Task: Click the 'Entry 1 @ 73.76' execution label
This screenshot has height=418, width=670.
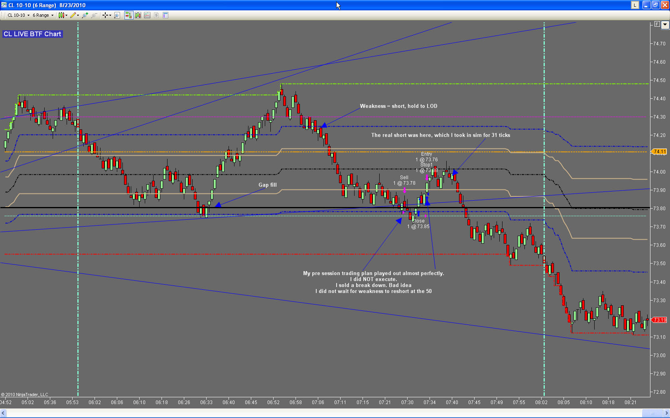Action: pyautogui.click(x=427, y=157)
